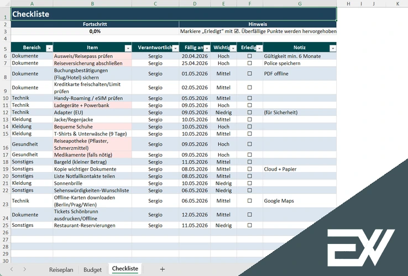Add a new sheet with plus button
Image resolution: width=408 pixels, height=276 pixels.
(162, 269)
